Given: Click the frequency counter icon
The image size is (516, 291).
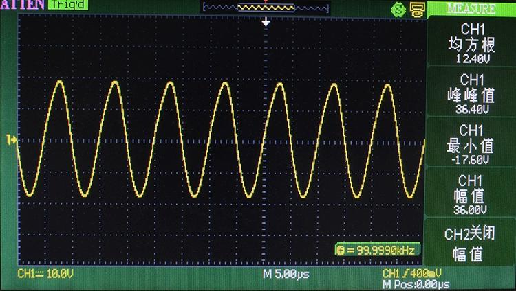Looking at the screenshot, I should tap(340, 250).
